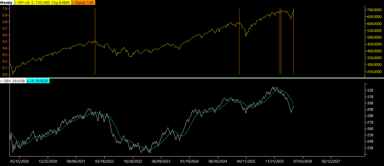Screen dimensions: 384x166
Task: Click the 700.0000 price axis value
Action: click(374, 10)
